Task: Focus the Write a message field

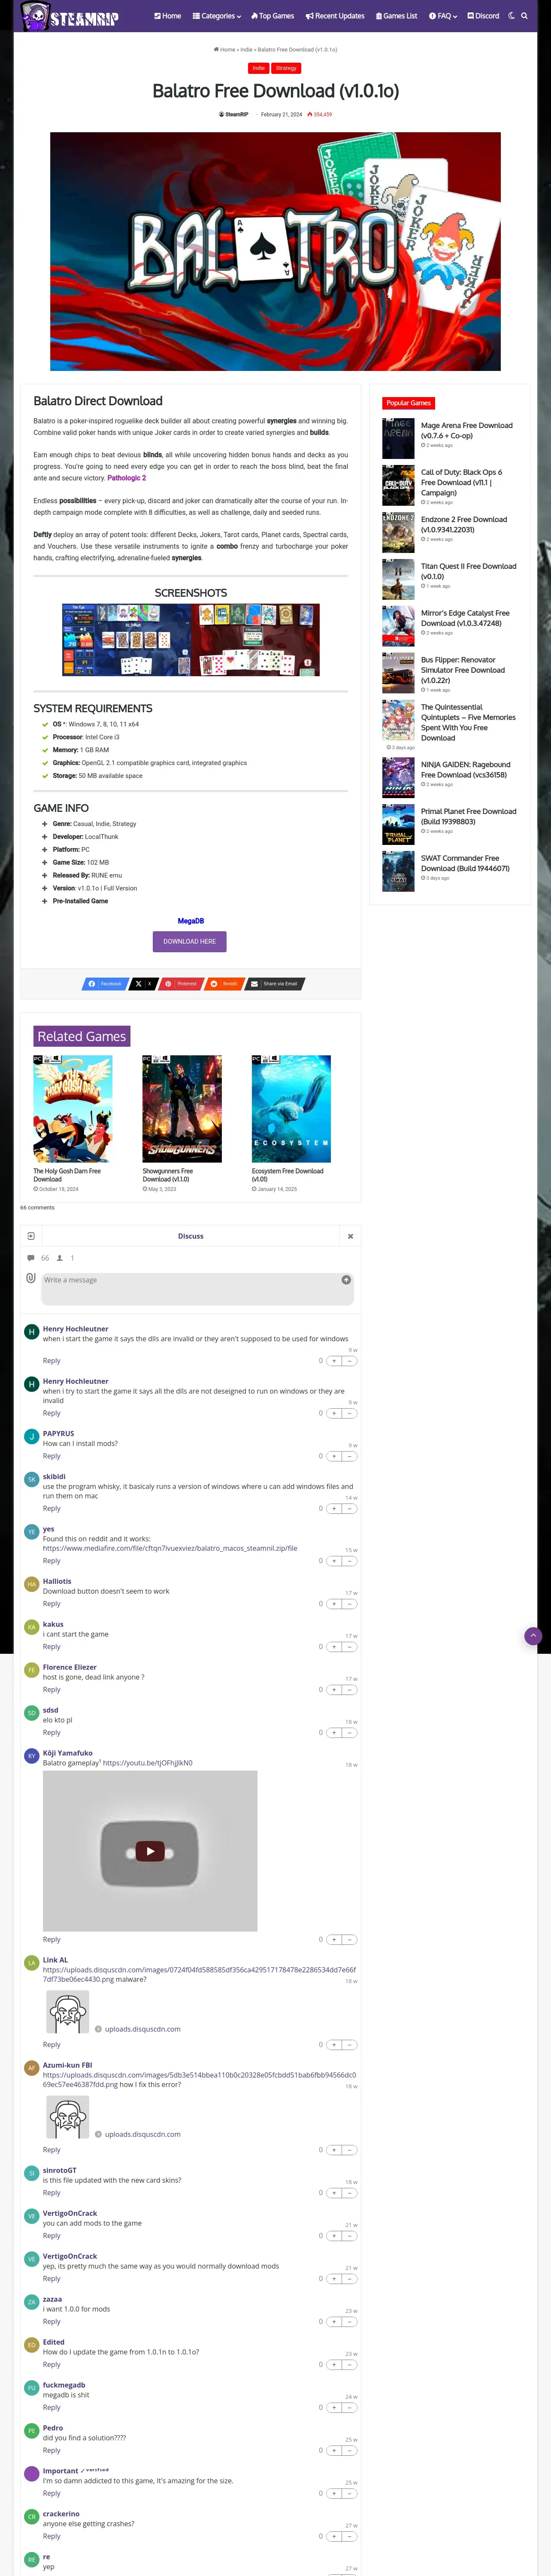Action: point(197,1288)
